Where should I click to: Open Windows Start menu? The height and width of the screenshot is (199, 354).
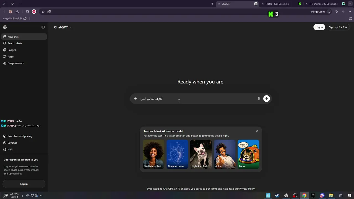(350, 195)
